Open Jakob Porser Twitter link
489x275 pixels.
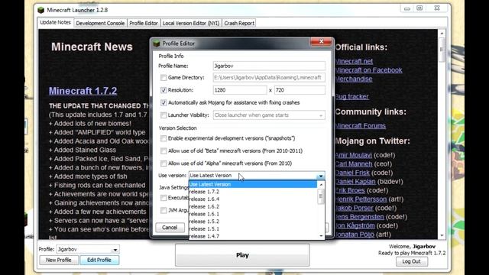(x=354, y=208)
